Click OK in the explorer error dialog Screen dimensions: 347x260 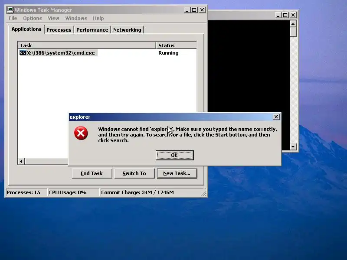(x=175, y=155)
